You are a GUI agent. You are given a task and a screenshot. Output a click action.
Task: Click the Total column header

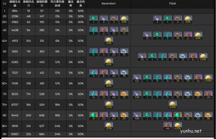tap(172, 4)
